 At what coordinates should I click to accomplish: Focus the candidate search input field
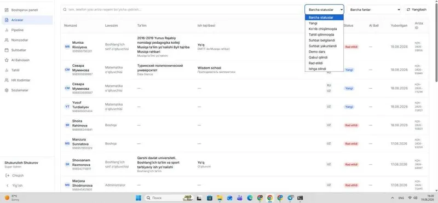point(182,9)
